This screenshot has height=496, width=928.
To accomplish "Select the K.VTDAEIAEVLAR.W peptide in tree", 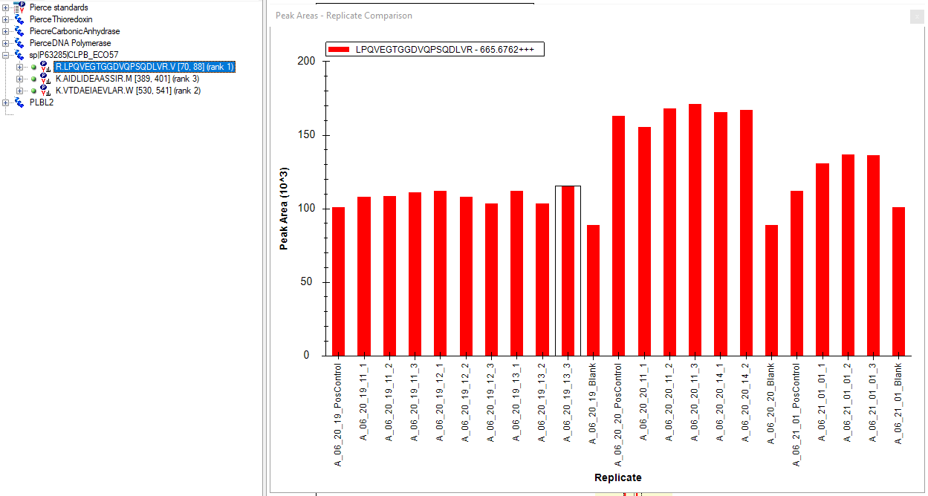I will (128, 91).
